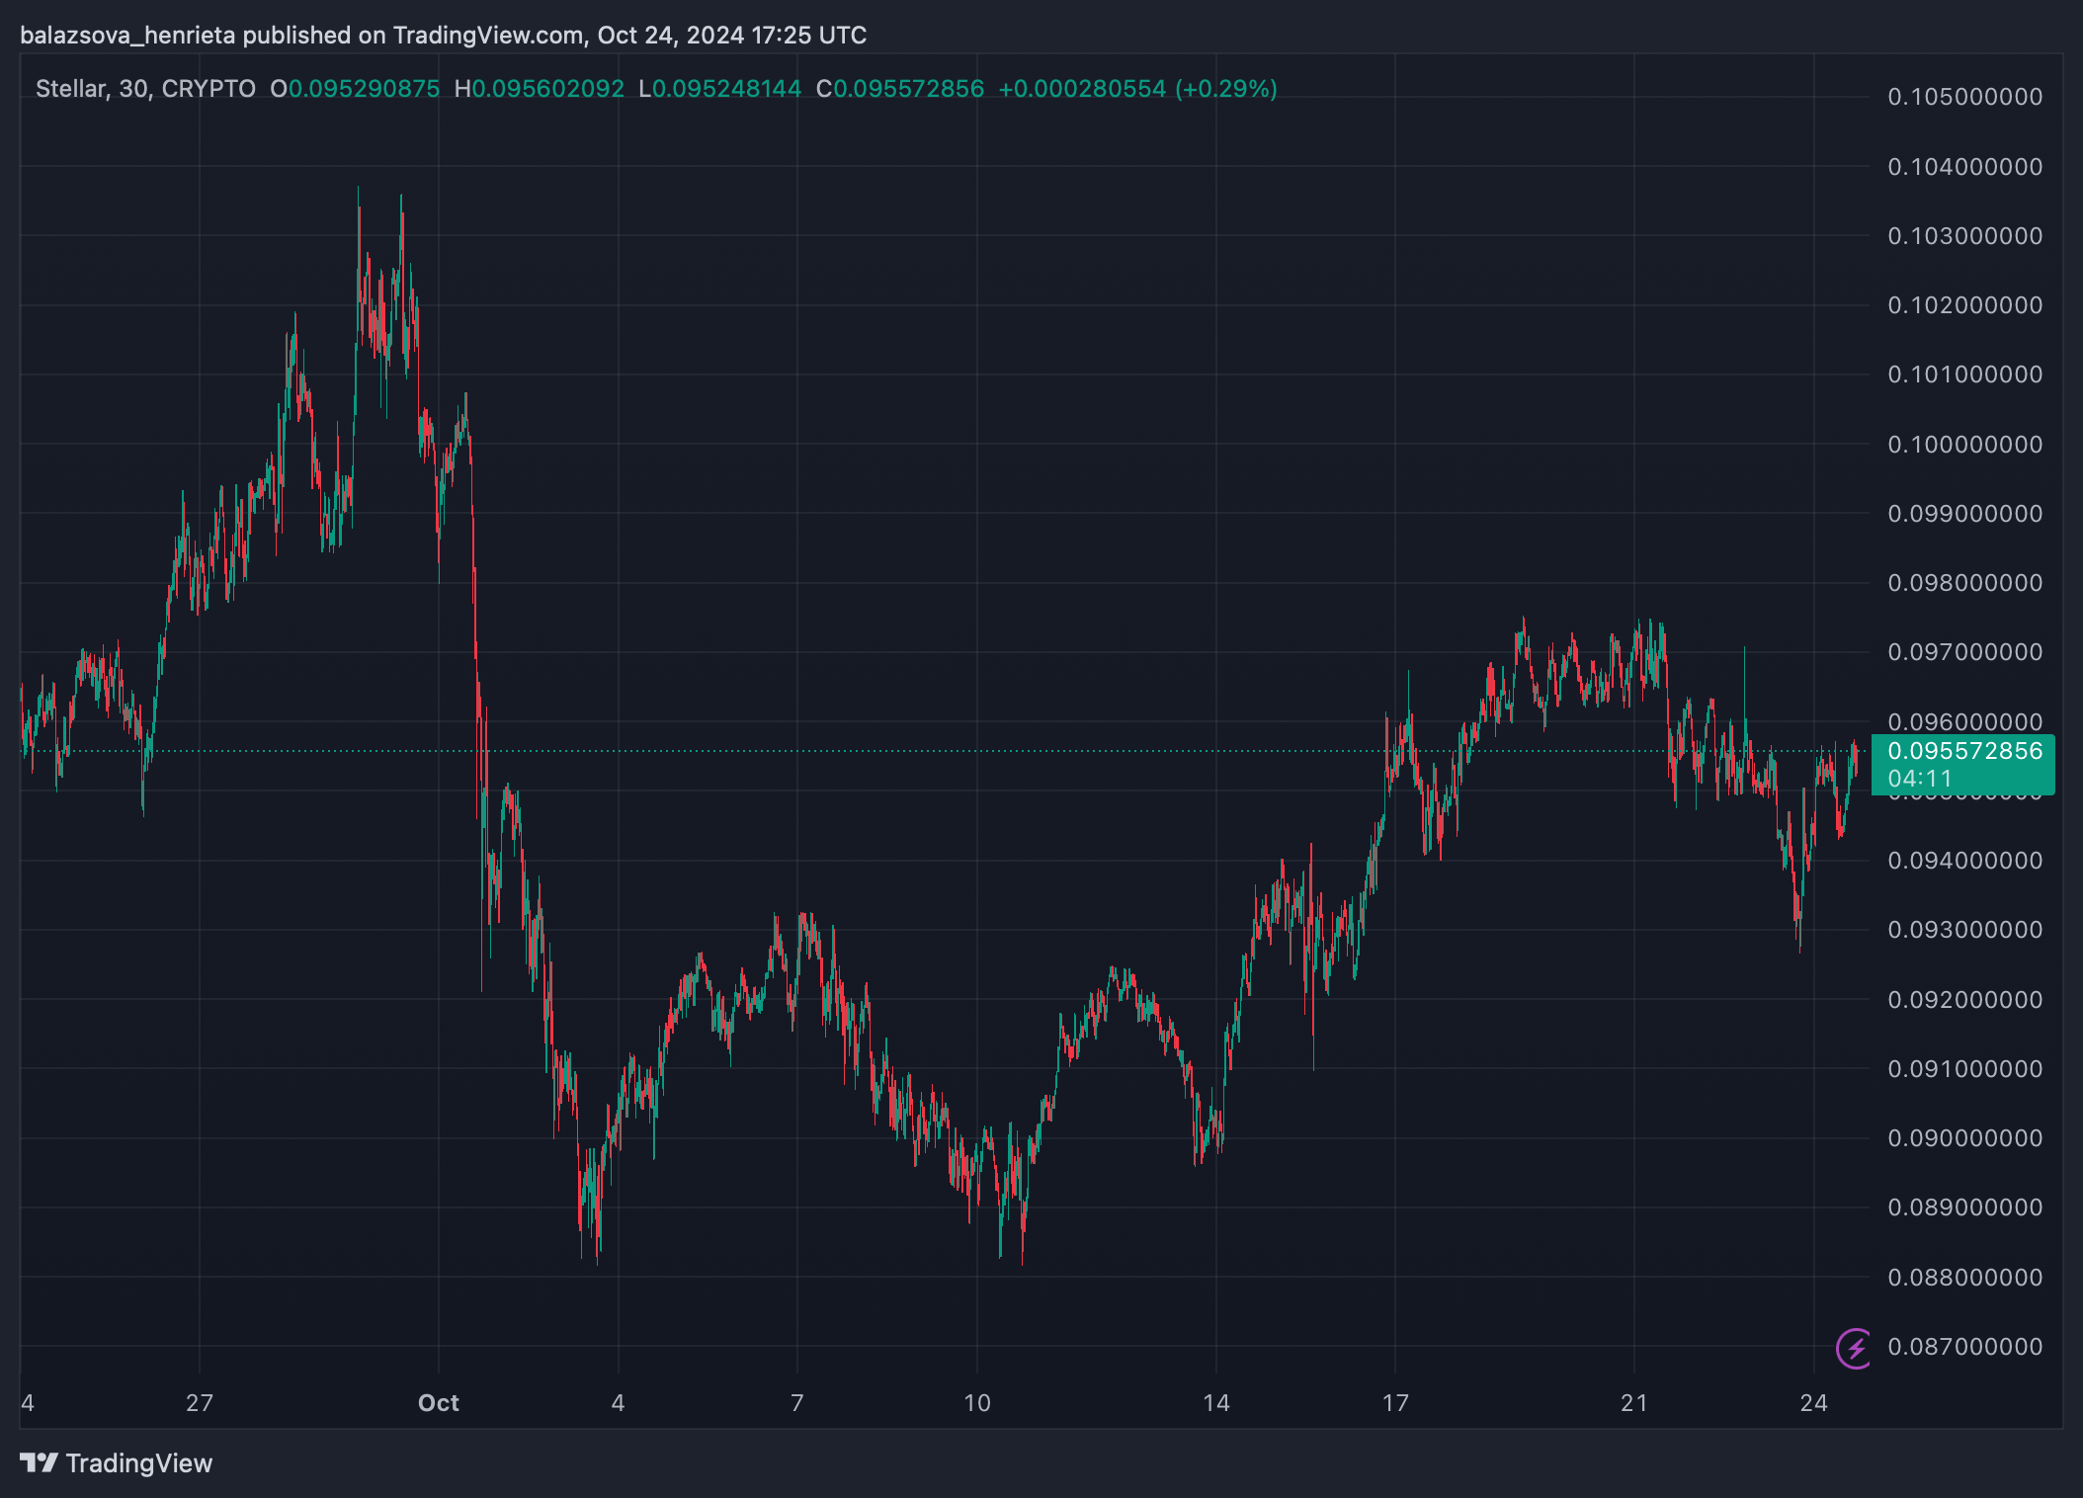Click the Close value C0.095572856
The image size is (2083, 1498).
(x=900, y=89)
